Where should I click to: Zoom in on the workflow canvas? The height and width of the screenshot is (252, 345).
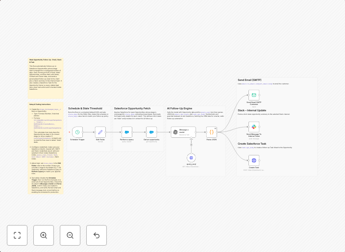[x=44, y=235]
